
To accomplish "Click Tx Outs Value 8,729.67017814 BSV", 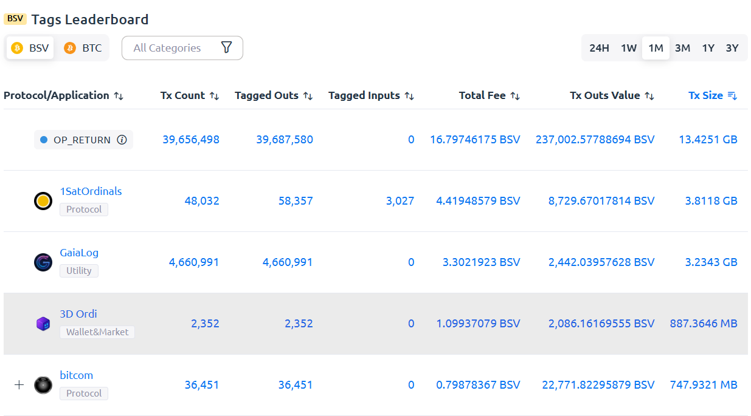I will (601, 201).
